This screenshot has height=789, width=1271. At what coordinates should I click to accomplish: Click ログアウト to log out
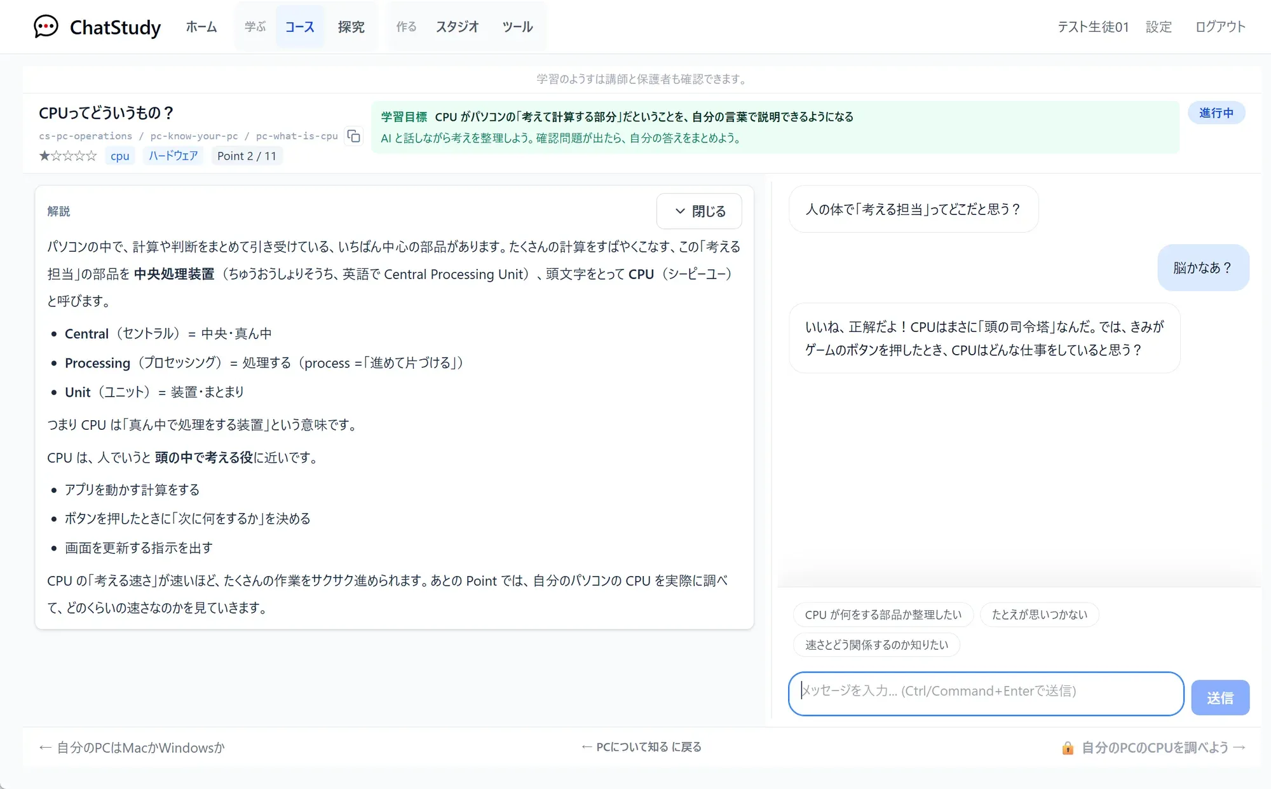(x=1220, y=27)
